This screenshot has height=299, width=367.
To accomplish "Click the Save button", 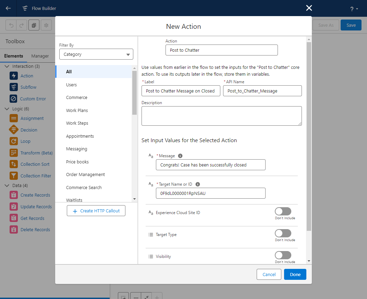I will point(351,25).
